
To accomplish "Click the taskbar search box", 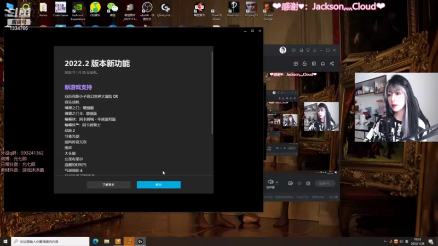I will click(50, 241).
